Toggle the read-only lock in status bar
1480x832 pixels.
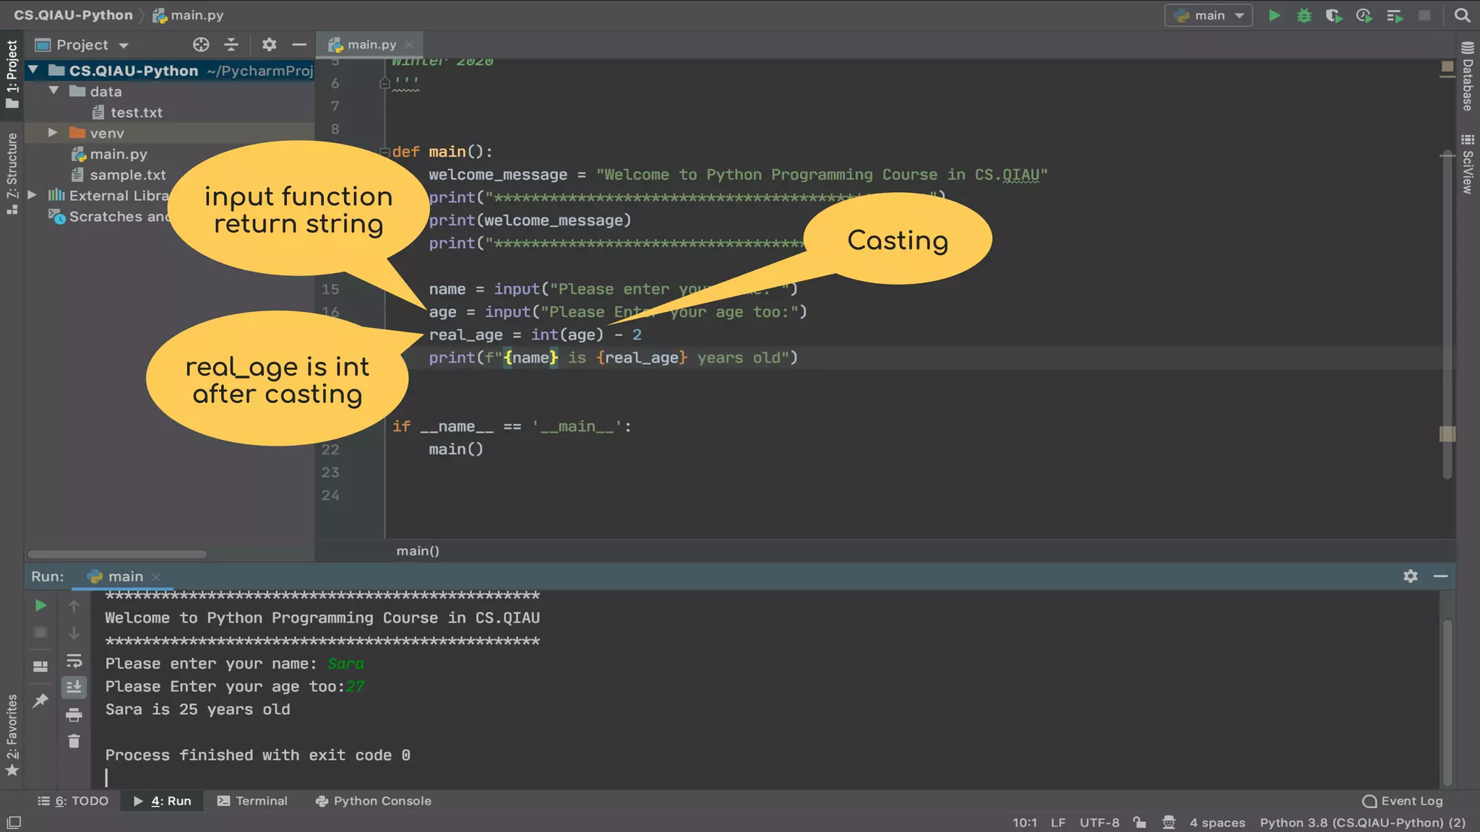coord(1140,822)
